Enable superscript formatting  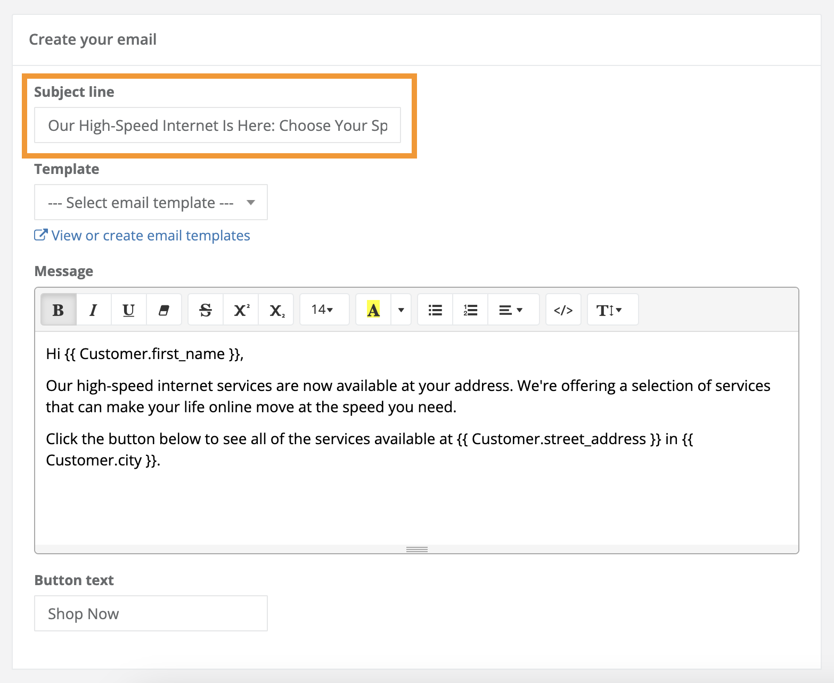pos(241,310)
